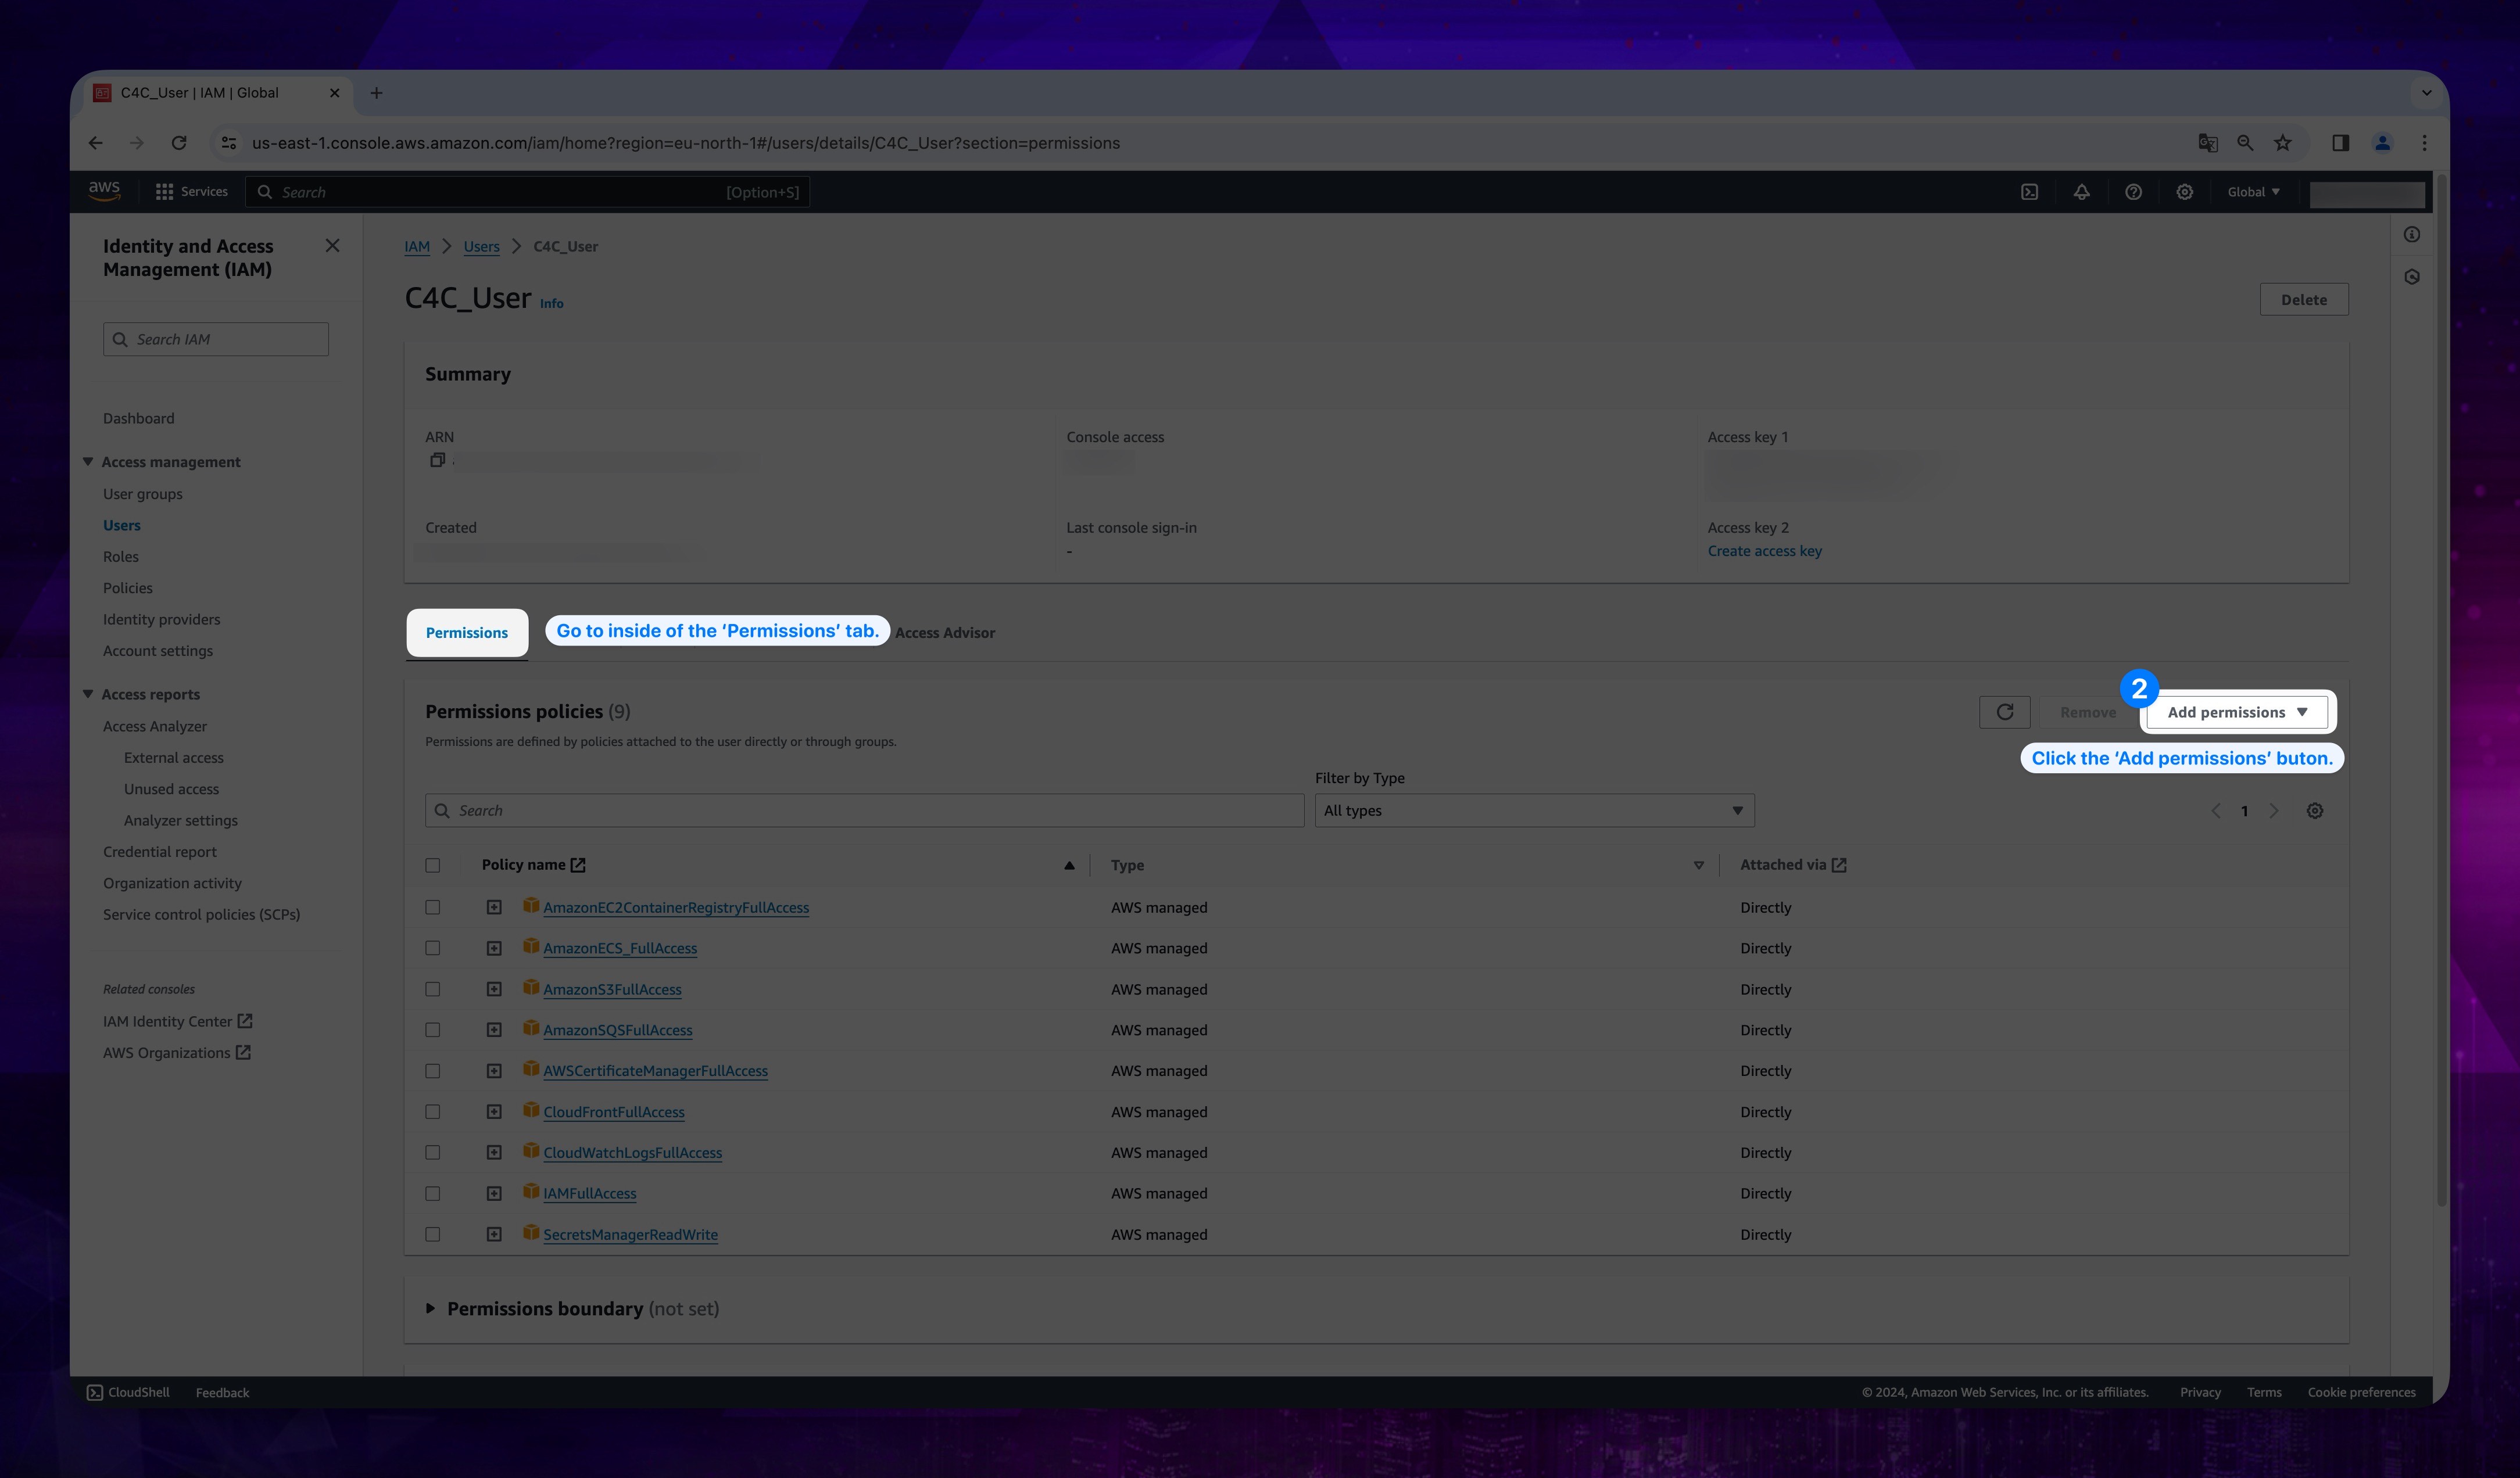Open the Chrome profile avatar

(2383, 143)
